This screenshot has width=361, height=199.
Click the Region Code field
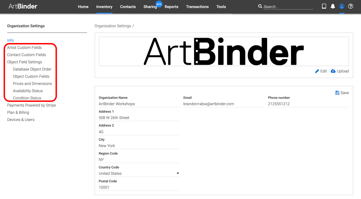(x=139, y=160)
